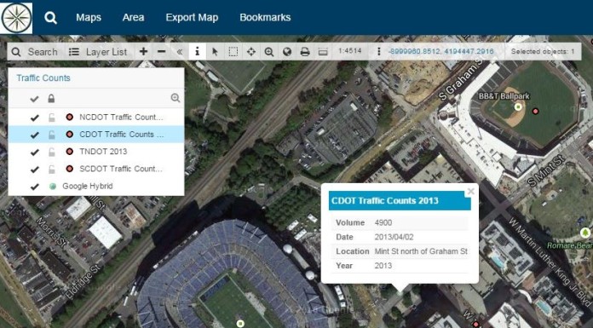Toggle visibility of NCDOT Traffic Count layer
This screenshot has height=328, width=593.
pos(34,118)
